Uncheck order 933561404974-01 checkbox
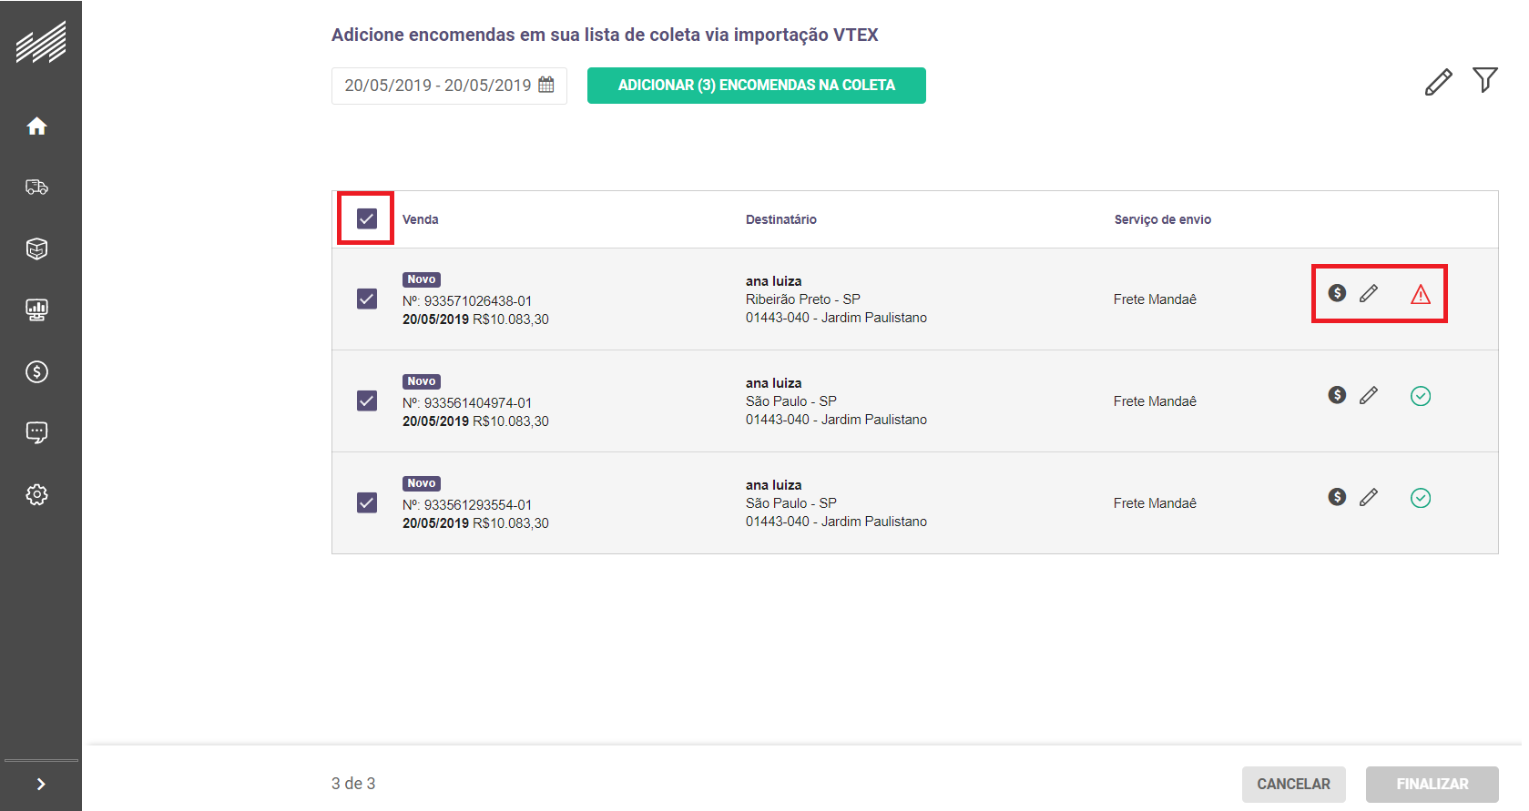Image resolution: width=1529 pixels, height=811 pixels. [x=366, y=400]
